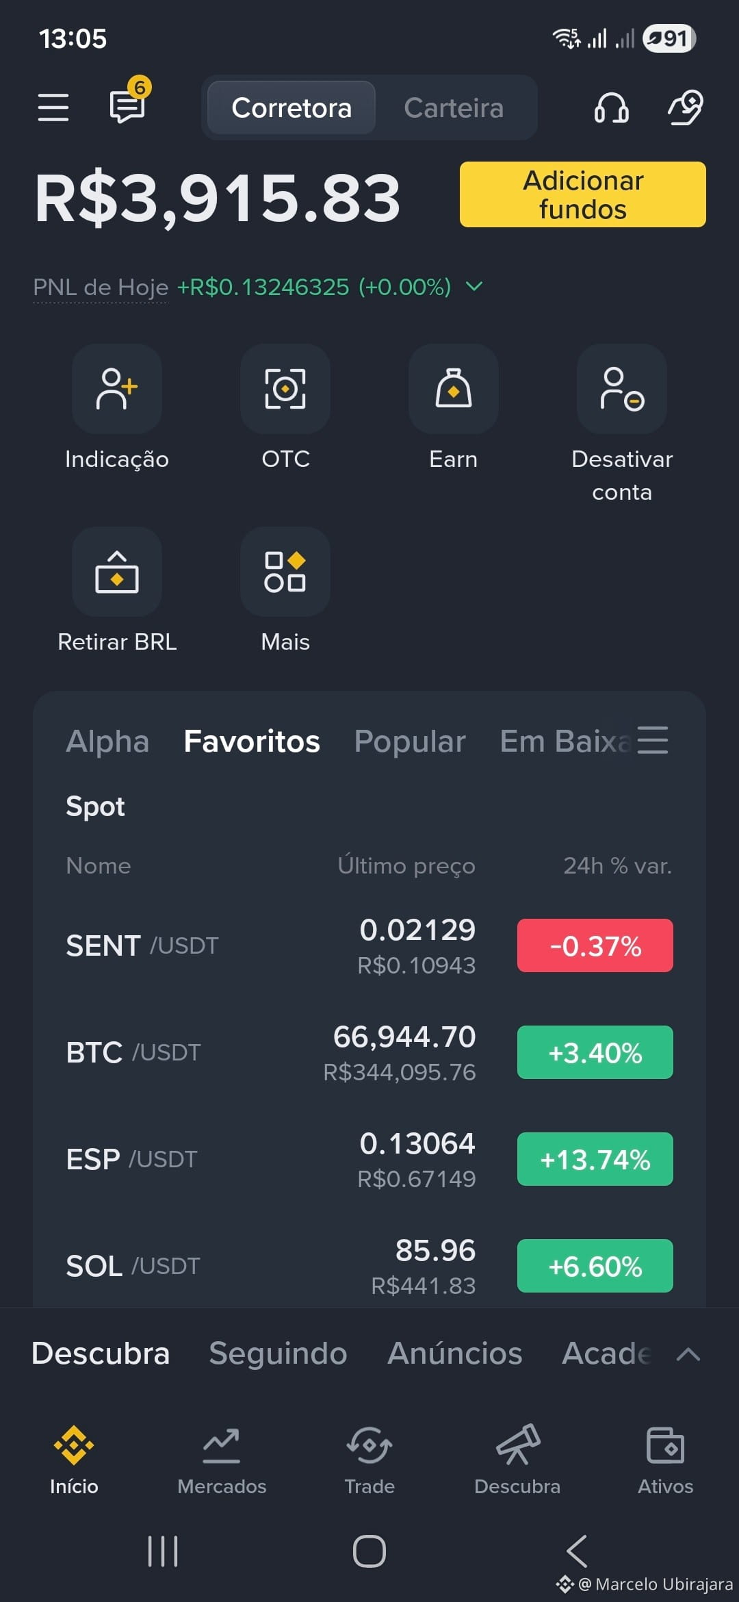Open the messages icon with badge 6
Image resolution: width=739 pixels, height=1602 pixels.
coord(129,103)
